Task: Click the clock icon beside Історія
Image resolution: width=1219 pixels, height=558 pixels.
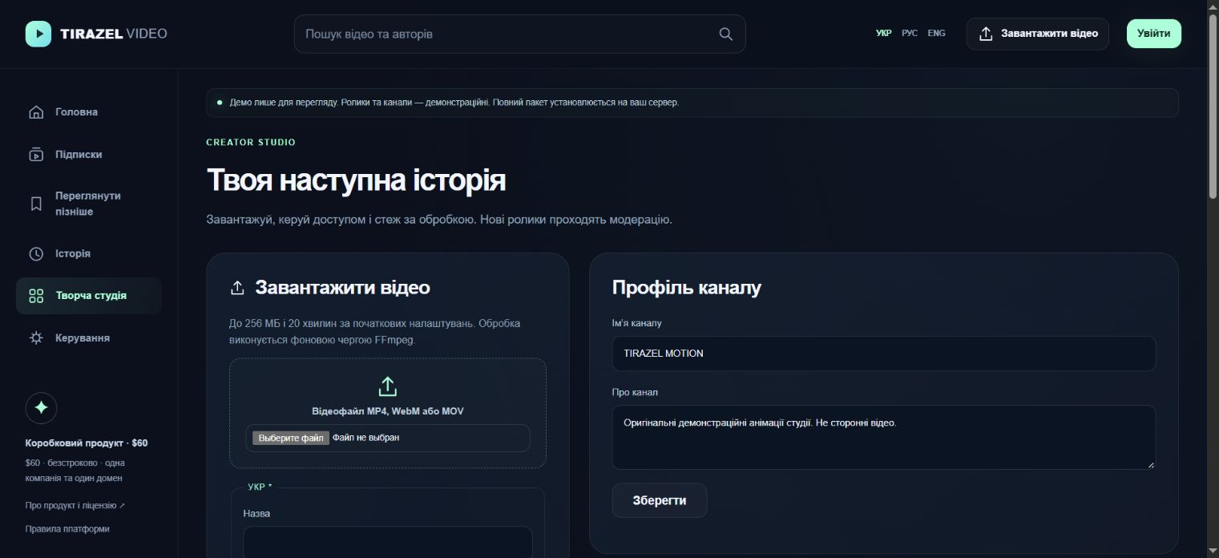Action: (36, 254)
